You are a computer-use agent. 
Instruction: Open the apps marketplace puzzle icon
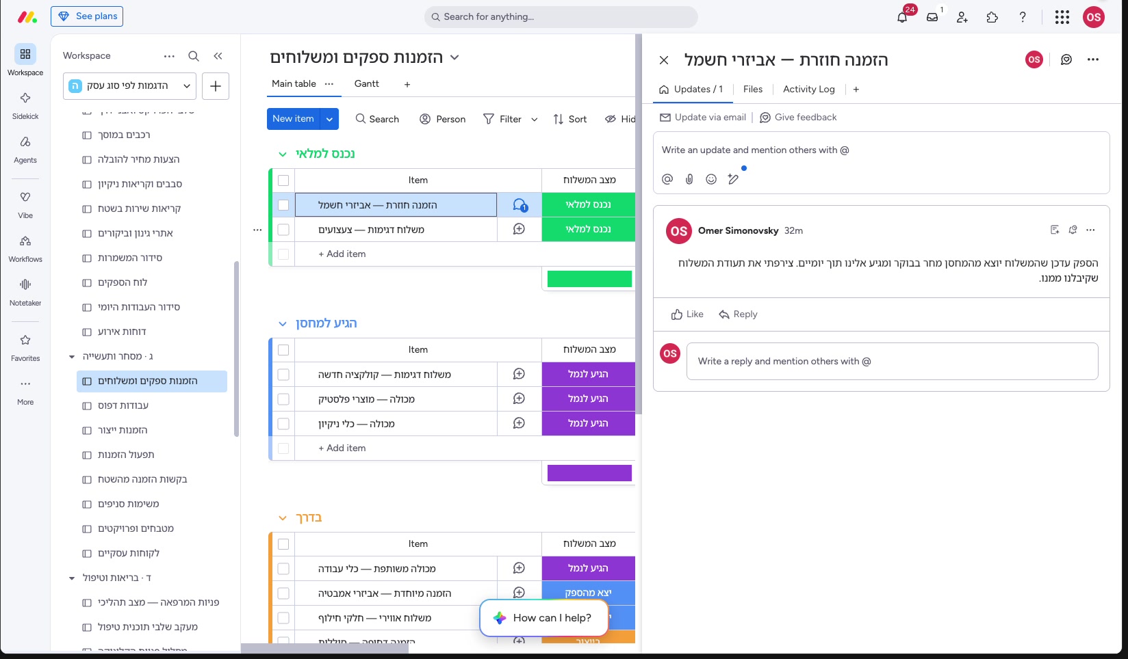tap(992, 17)
